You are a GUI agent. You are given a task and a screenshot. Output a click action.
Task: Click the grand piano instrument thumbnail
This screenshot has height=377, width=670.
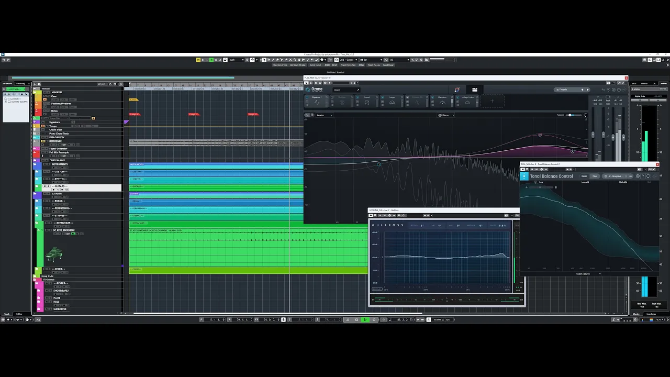click(x=54, y=254)
